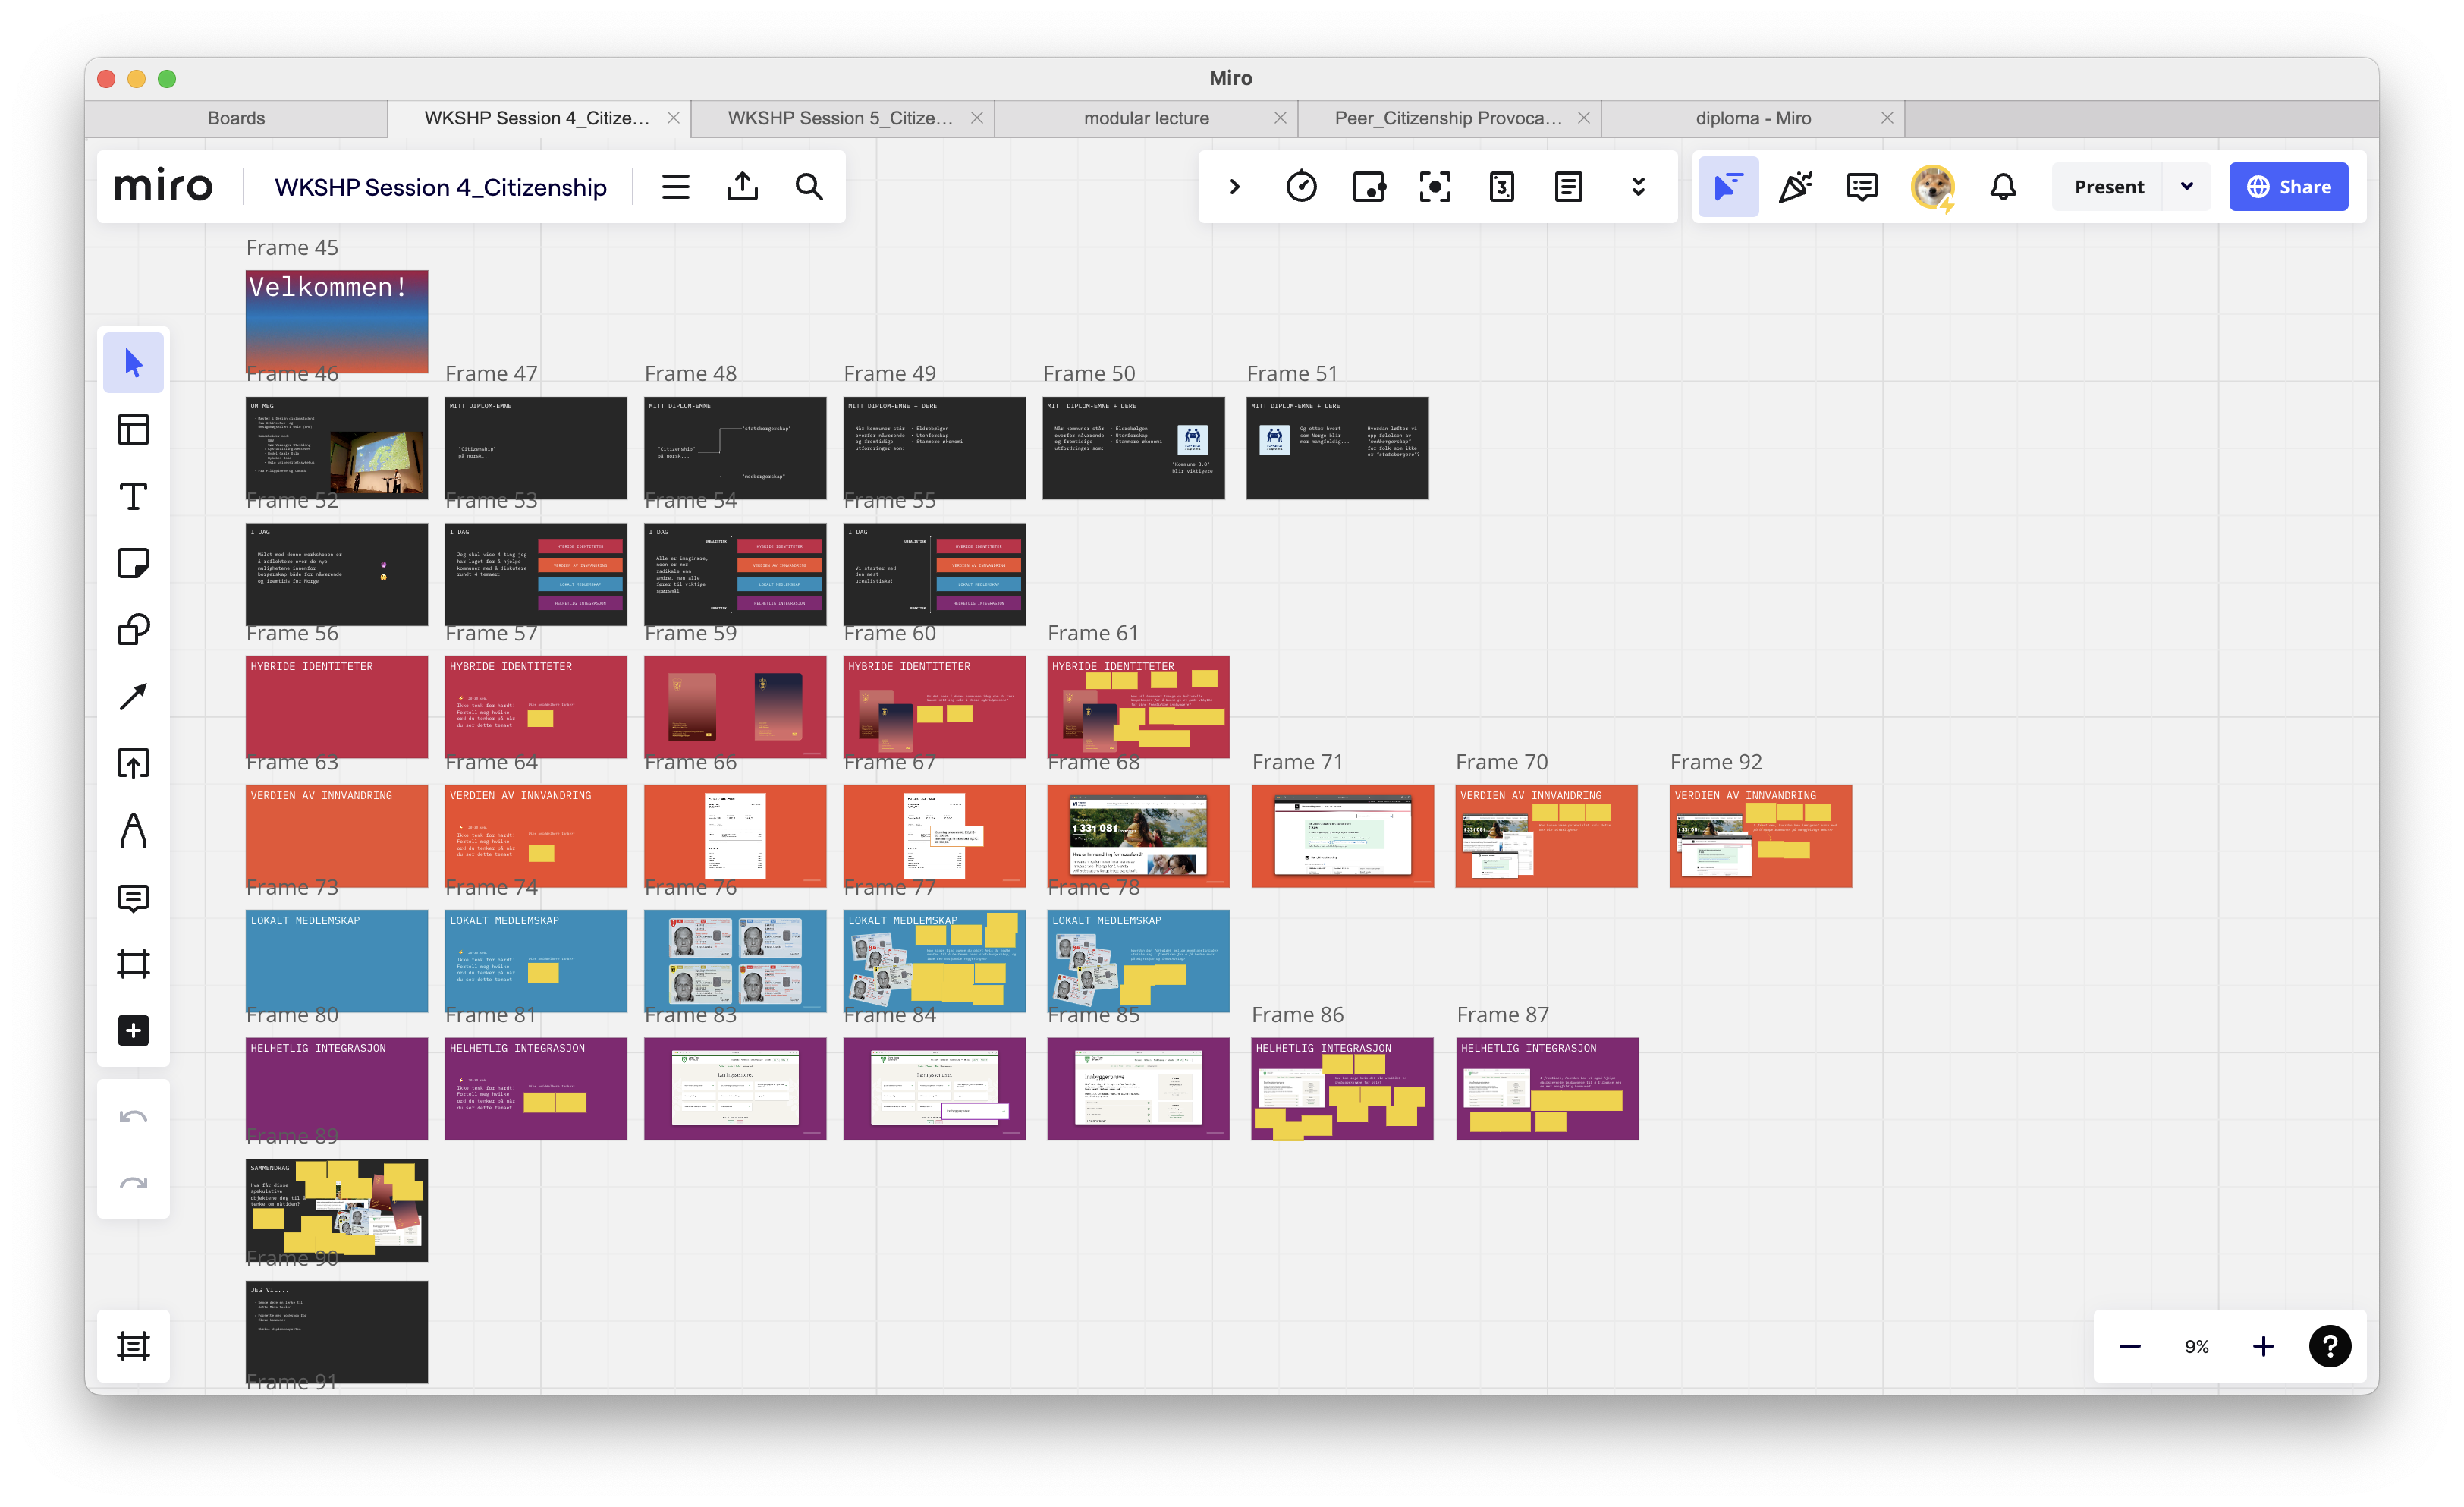The height and width of the screenshot is (1507, 2464).
Task: Select the blue Lokalt Medlemskap frame under Frame 73
Action: [x=337, y=961]
